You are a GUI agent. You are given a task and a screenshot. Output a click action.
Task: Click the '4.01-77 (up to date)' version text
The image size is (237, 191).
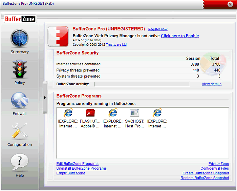(87, 40)
